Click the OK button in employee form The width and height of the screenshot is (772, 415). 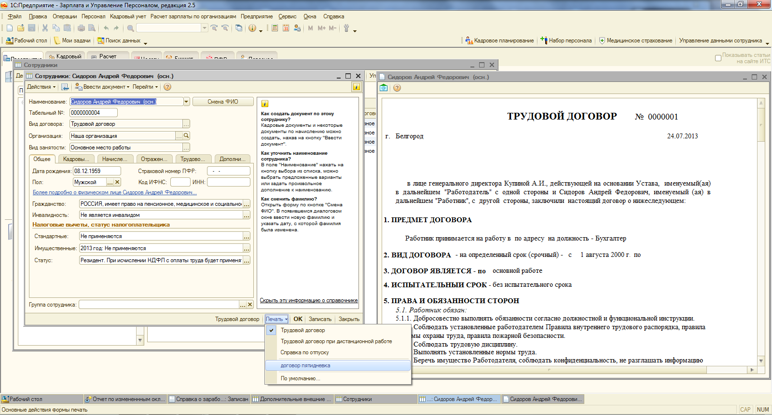(298, 319)
